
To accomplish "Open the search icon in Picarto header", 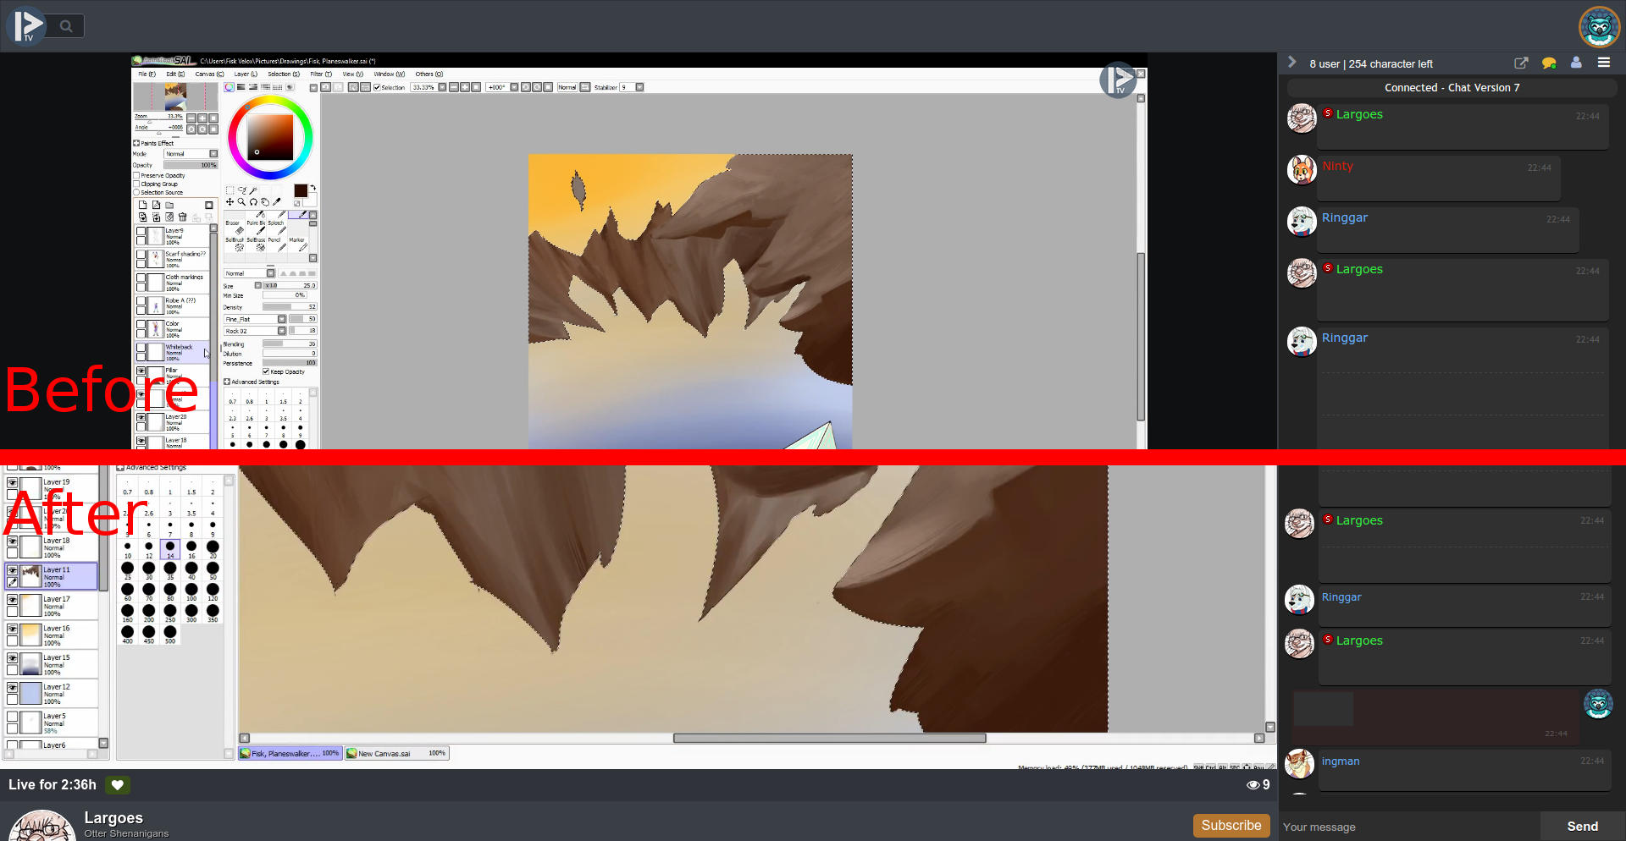I will click(66, 26).
